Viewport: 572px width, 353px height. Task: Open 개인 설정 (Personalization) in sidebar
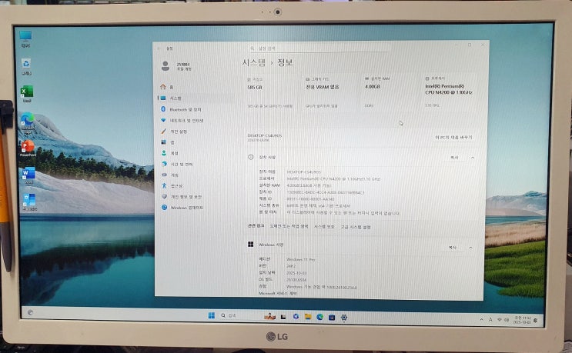click(174, 132)
